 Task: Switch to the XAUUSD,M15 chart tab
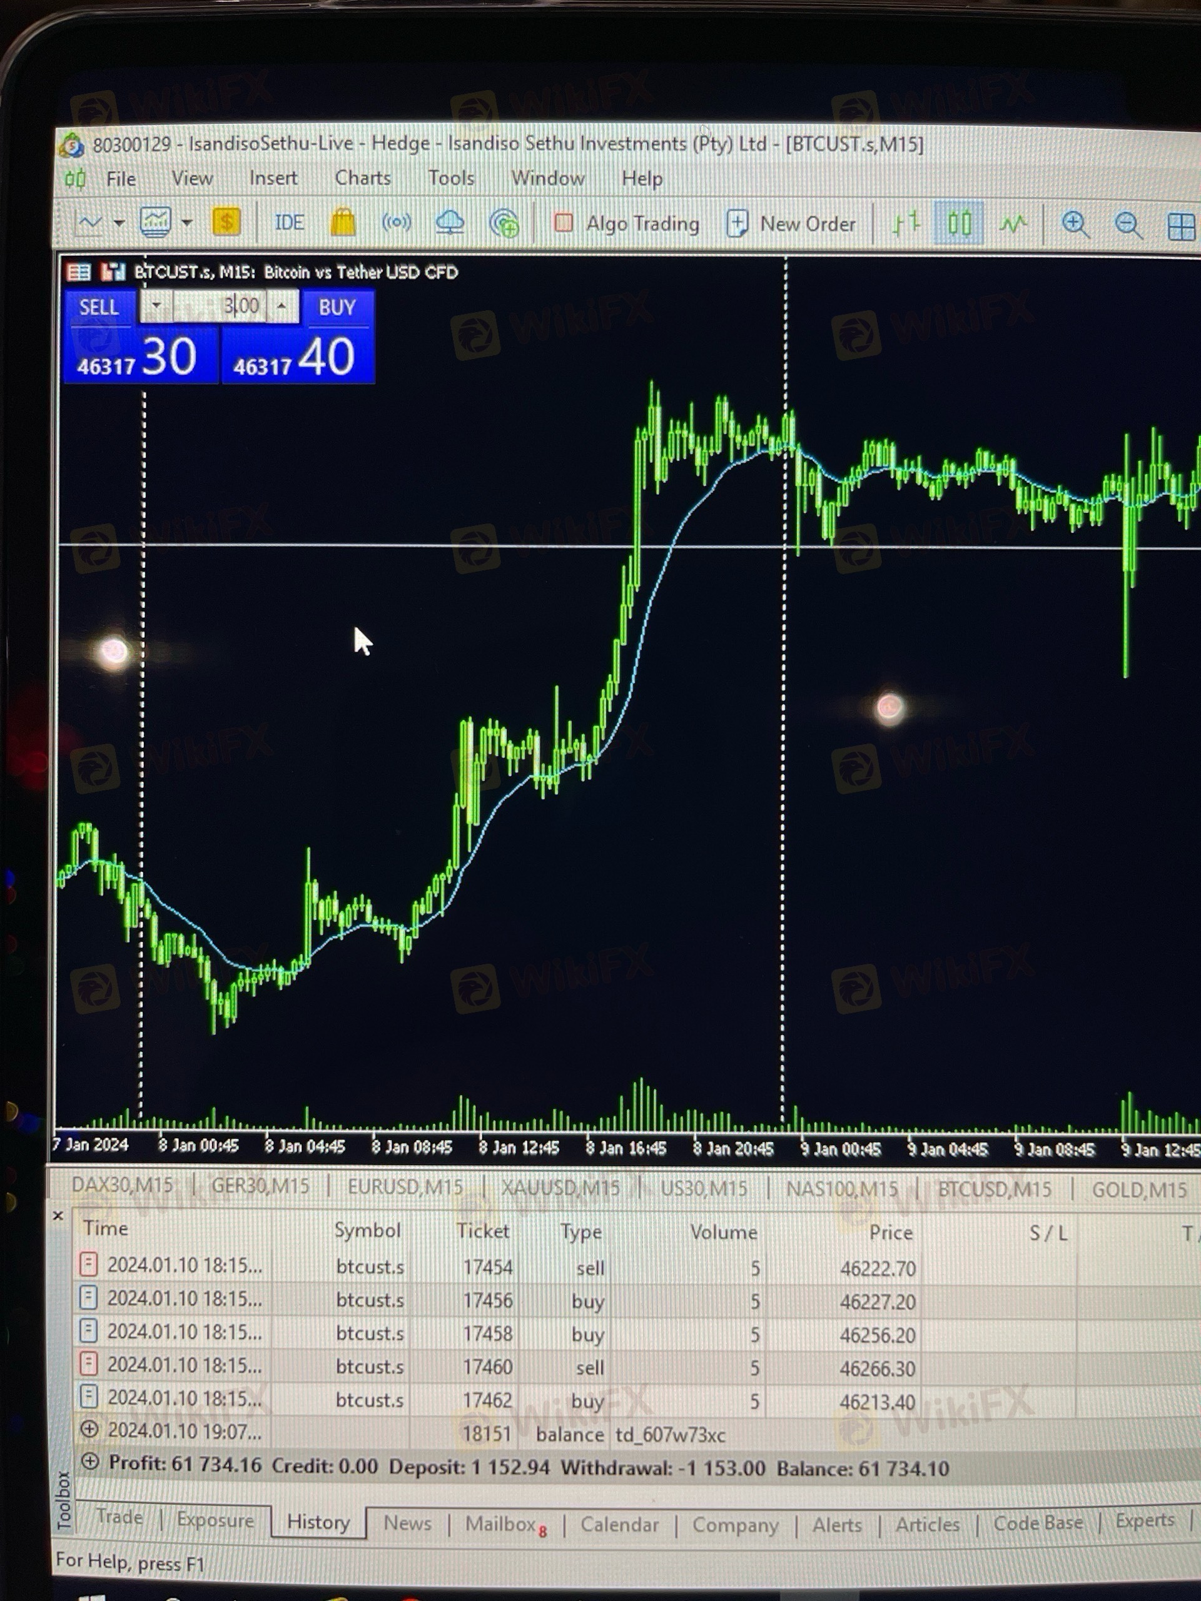(x=560, y=1188)
